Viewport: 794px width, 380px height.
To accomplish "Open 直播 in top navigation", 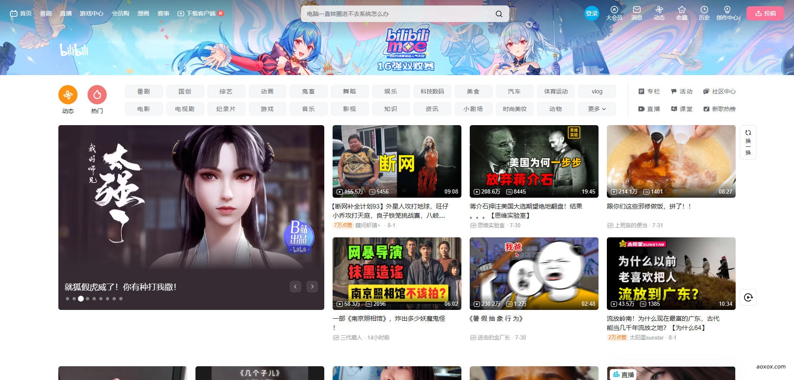I will pos(66,13).
